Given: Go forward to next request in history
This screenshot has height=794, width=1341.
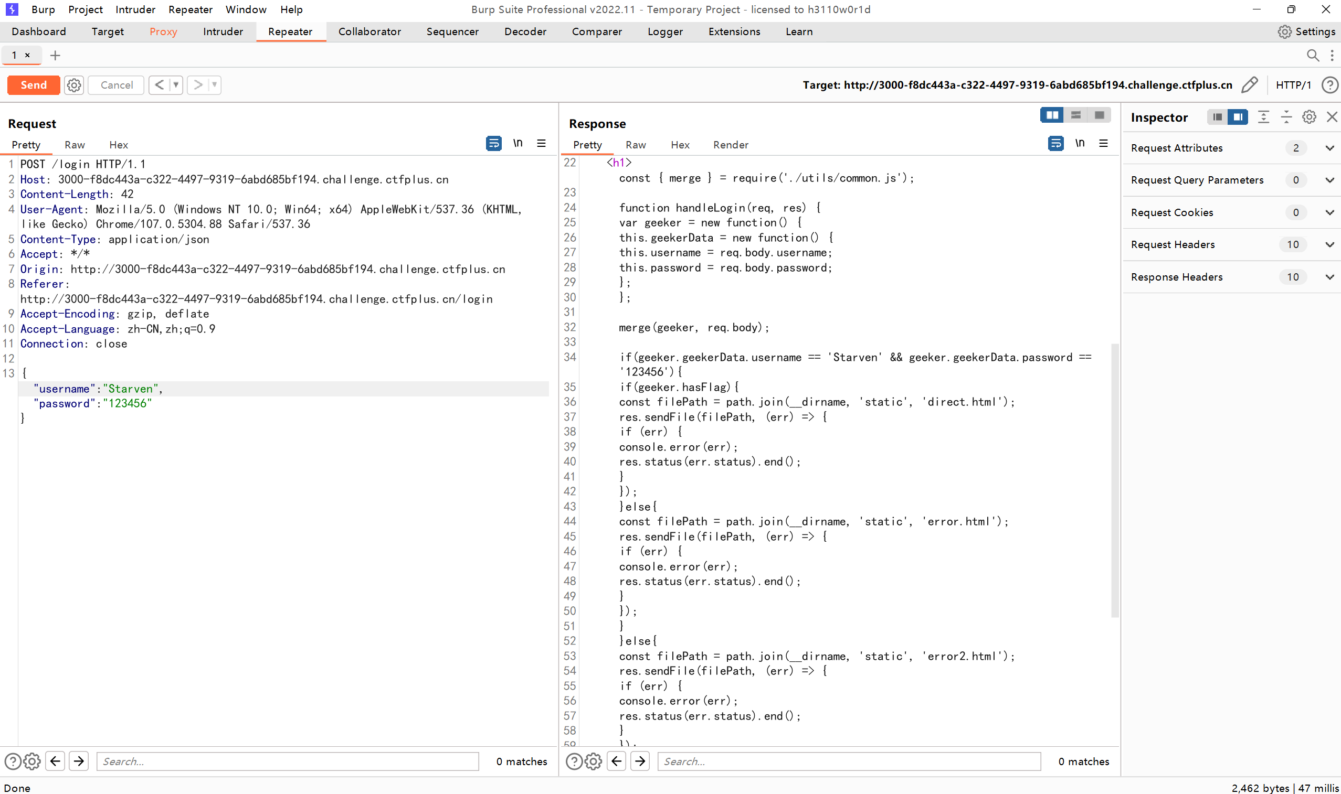Looking at the screenshot, I should 198,85.
